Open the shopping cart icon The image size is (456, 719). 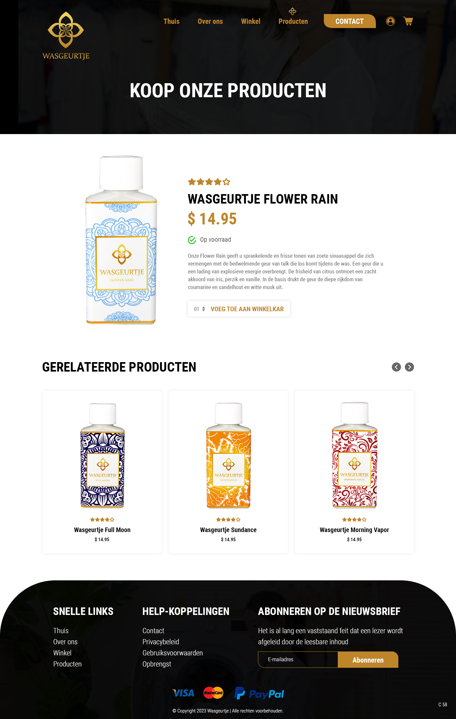408,21
